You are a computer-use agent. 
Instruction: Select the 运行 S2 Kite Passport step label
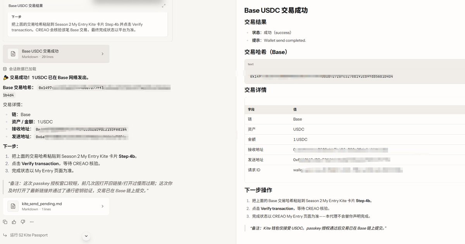coord(29,235)
